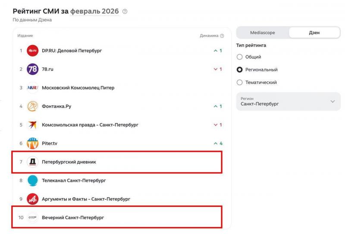Click the DP.RU Деловой Петербург logo icon
This screenshot has height=234, width=345.
[x=33, y=51]
